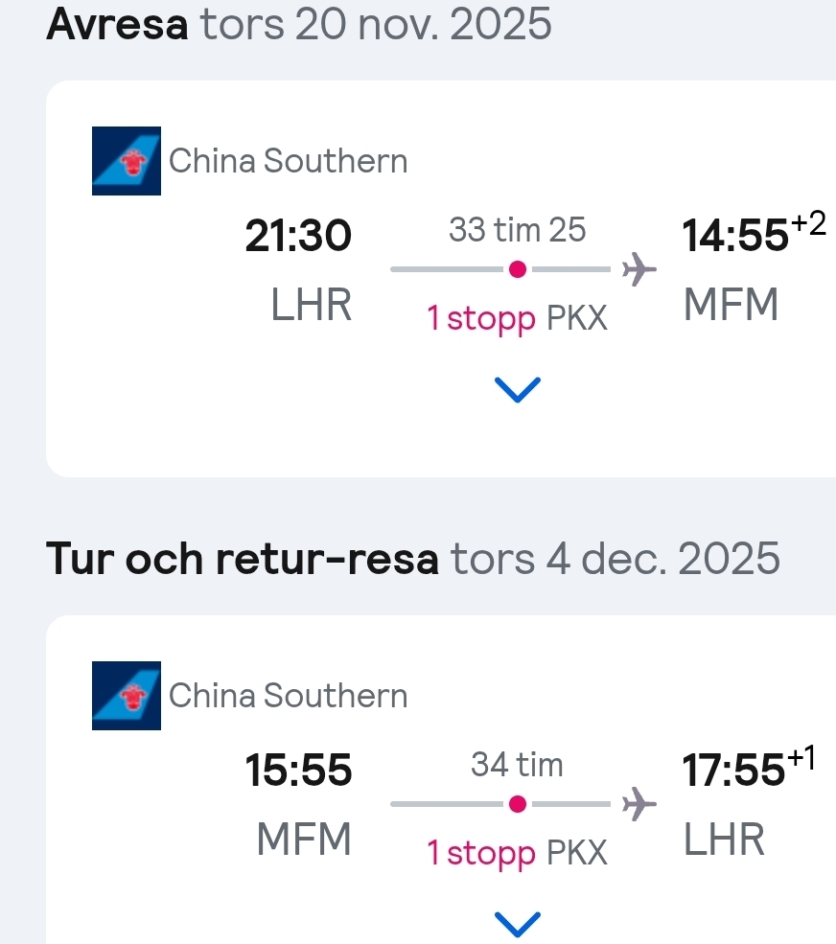Click the 14:55 +2 arrival time
Screen dimensions: 836x944
tap(754, 232)
